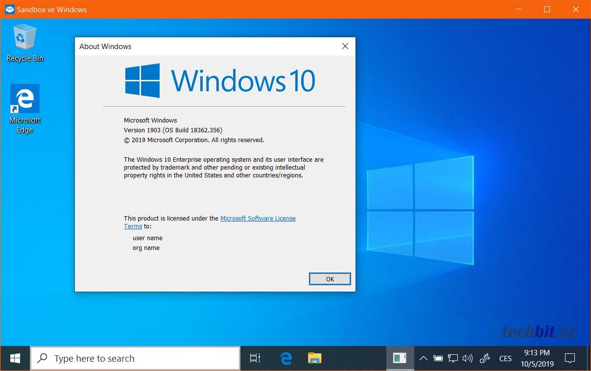Image resolution: width=591 pixels, height=371 pixels.
Task: Open the Action Center notifications icon
Action: pos(570,358)
